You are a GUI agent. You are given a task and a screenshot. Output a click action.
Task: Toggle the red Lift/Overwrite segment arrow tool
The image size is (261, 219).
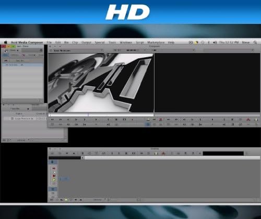54,169
